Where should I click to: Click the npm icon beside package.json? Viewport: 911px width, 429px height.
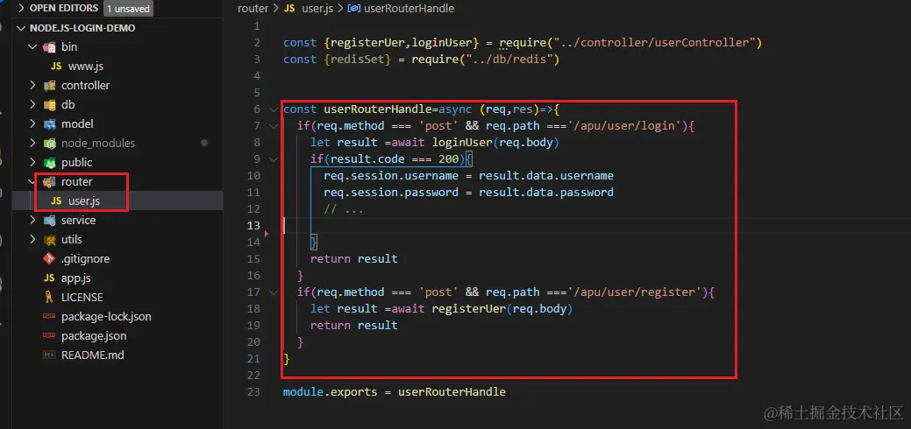tap(49, 335)
